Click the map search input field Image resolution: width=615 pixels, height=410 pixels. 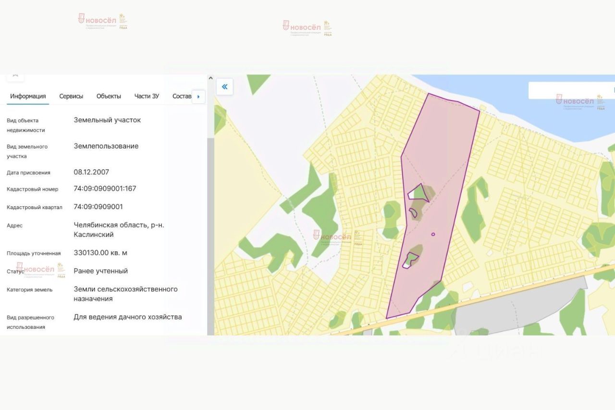[x=571, y=90]
